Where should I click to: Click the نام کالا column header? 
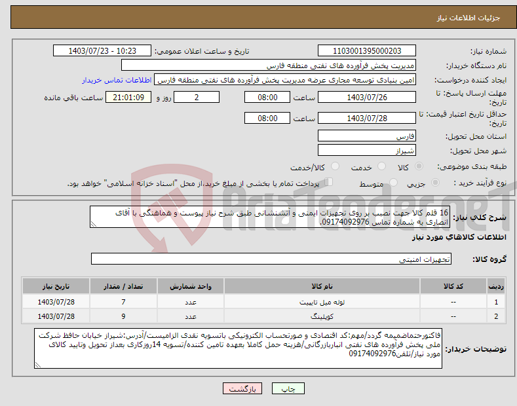[322, 286]
